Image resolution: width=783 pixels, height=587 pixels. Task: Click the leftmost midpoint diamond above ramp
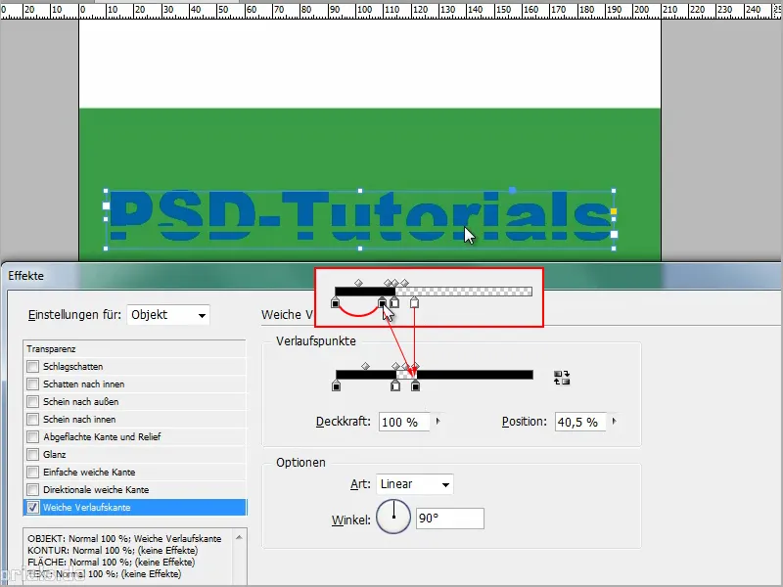[x=365, y=366]
